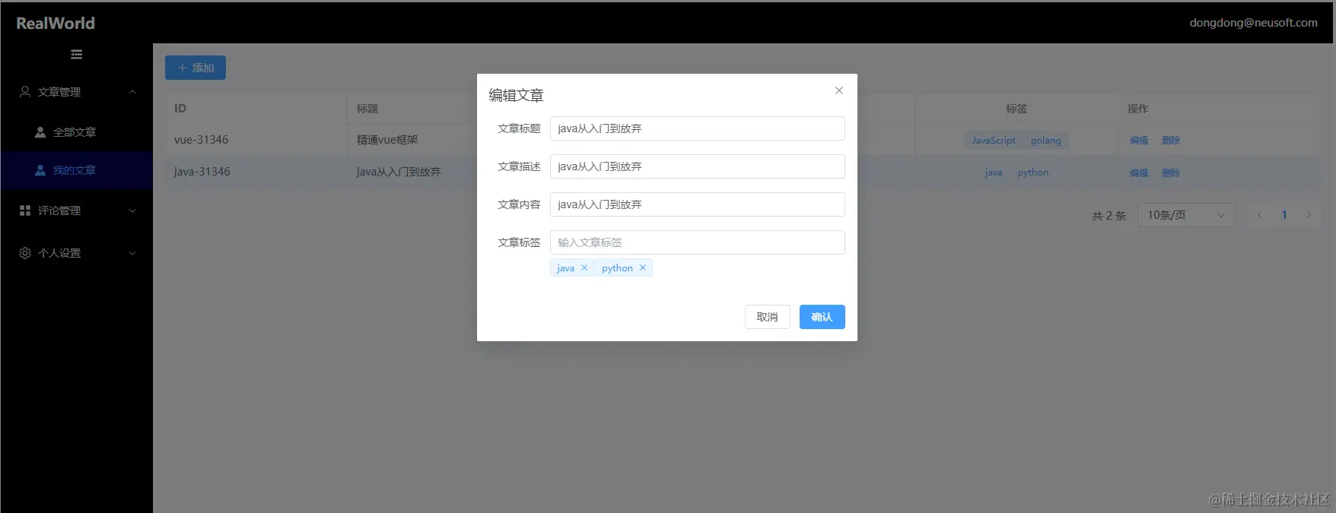Click the 个人设置 gear icon
Screen dimensions: 1336x513
pyautogui.click(x=25, y=253)
